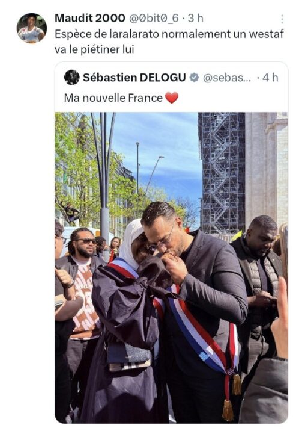
Task: Open the Maudit 2000 display name link
Action: (x=90, y=19)
